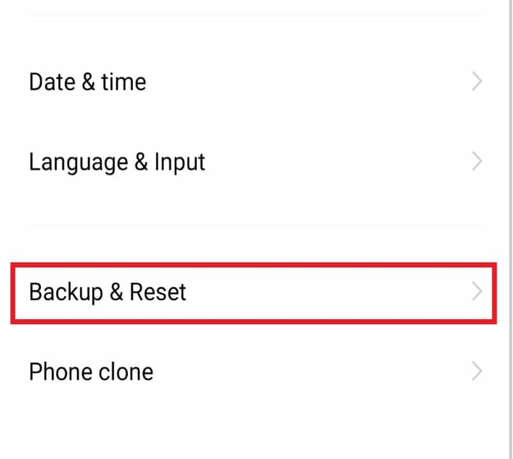Select the "Date & time" text label

pos(88,82)
